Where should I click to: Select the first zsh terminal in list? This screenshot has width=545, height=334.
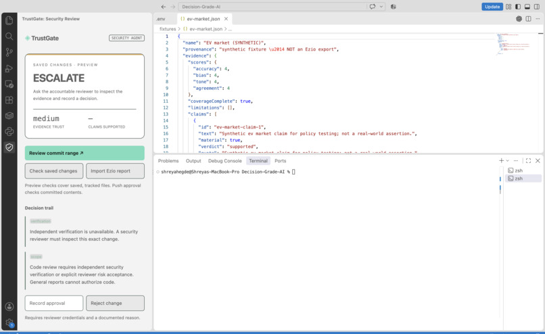tap(523, 170)
